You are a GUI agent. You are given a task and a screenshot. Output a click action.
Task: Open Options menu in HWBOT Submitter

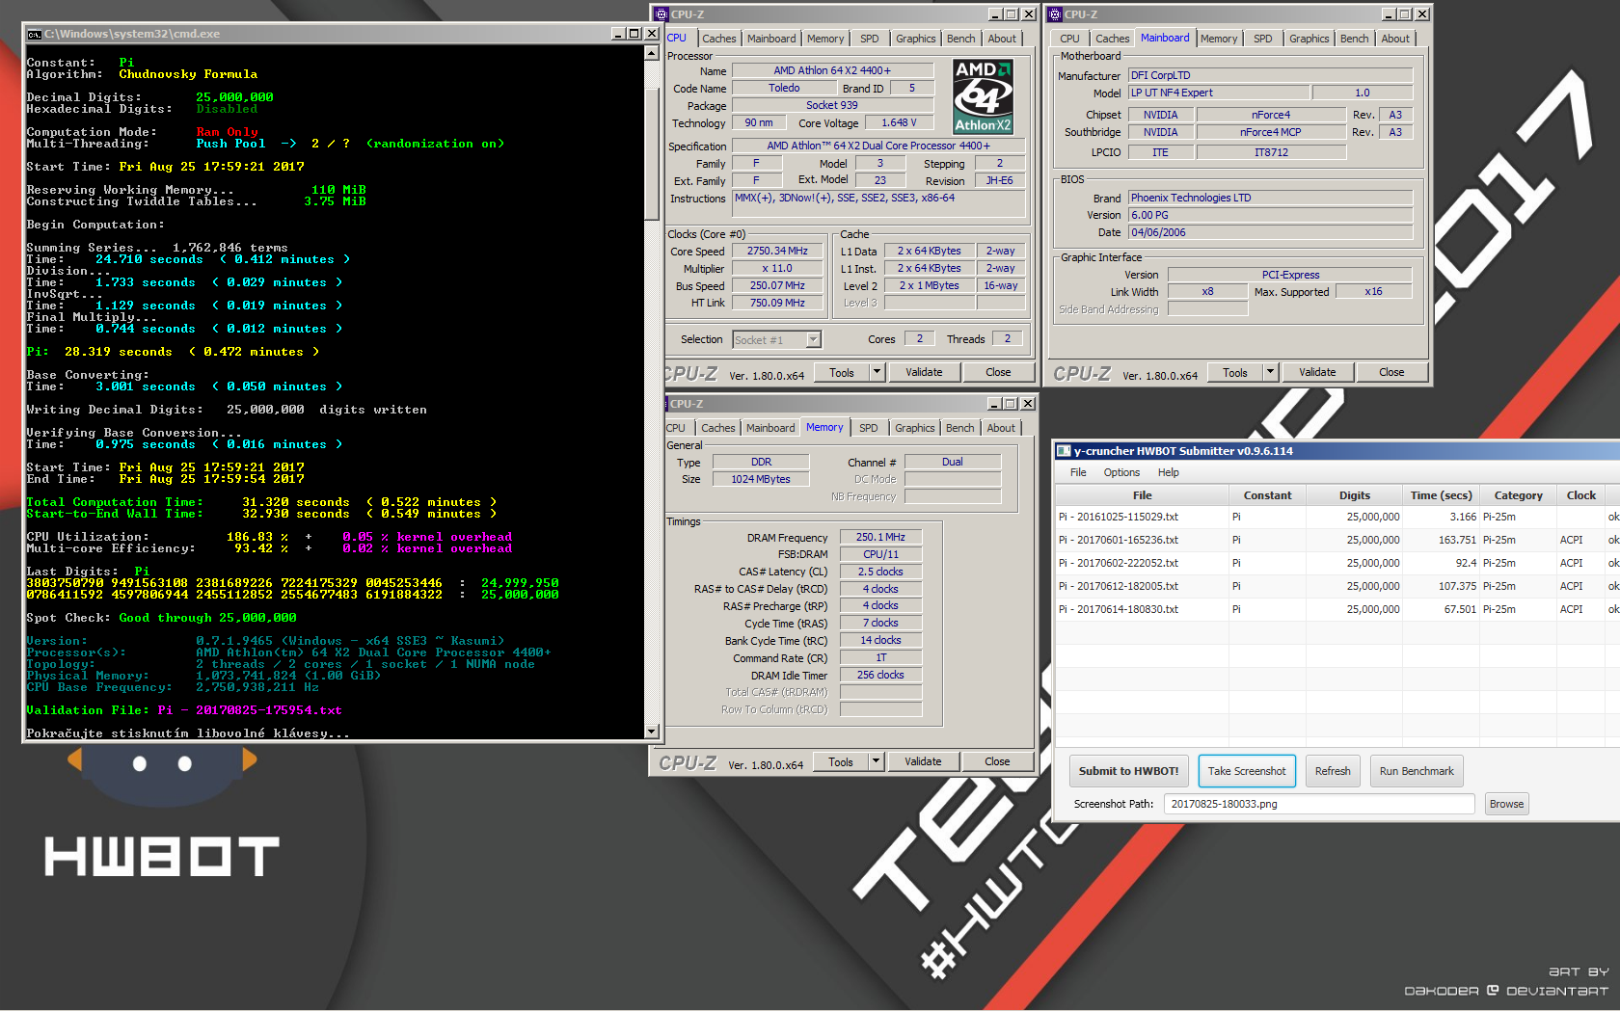tap(1121, 472)
